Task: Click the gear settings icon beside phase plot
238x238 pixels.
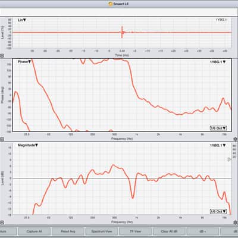Action: click(x=236, y=139)
